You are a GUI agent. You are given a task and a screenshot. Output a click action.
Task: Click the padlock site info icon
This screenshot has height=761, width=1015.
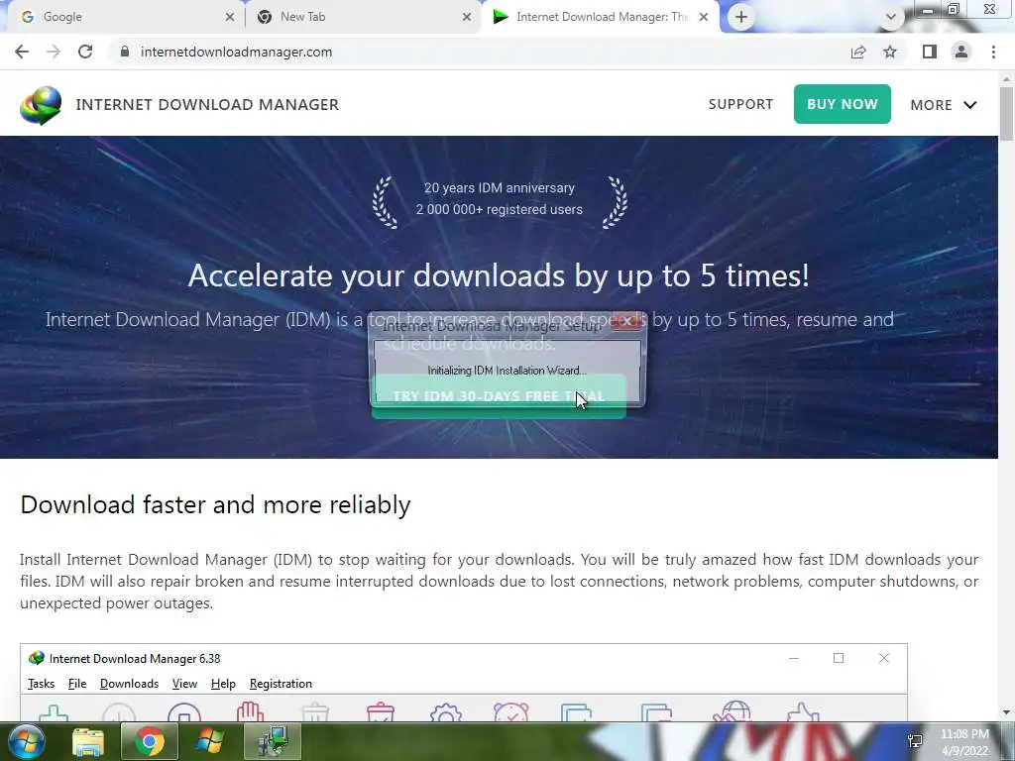click(x=125, y=52)
